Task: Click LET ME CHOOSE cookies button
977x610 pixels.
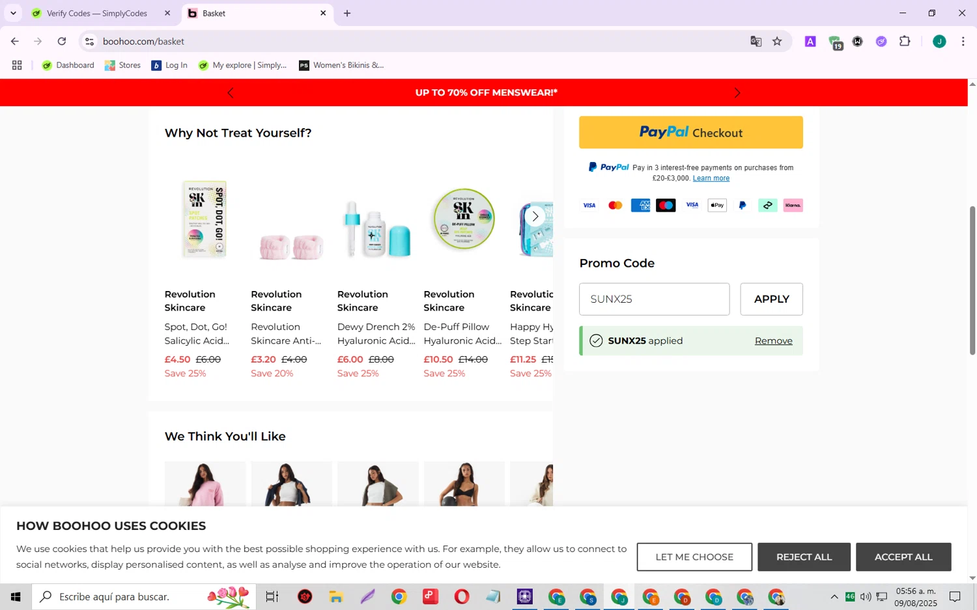Action: (x=694, y=557)
